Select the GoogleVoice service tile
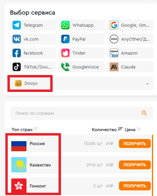The width and height of the screenshot is (157, 196). (x=82, y=67)
